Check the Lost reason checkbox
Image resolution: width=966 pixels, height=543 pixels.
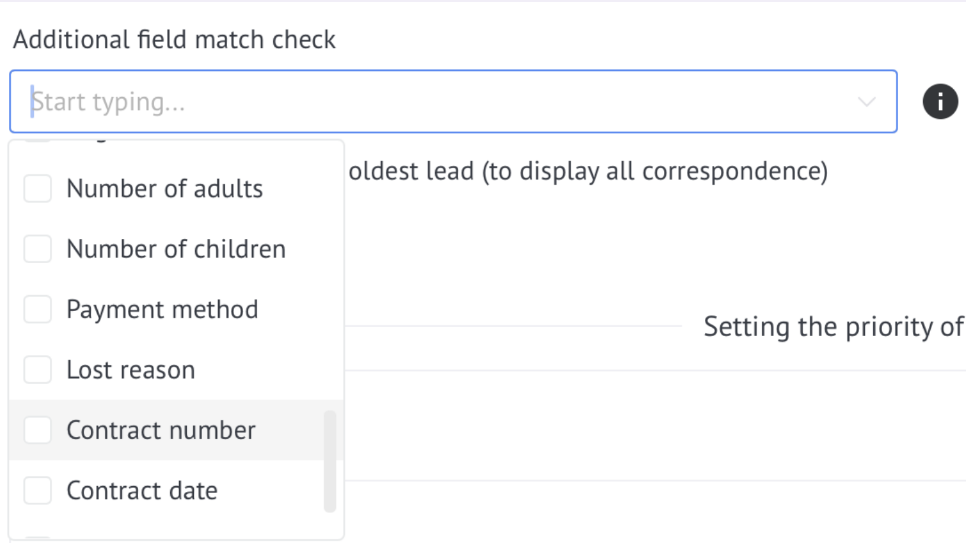coord(38,369)
